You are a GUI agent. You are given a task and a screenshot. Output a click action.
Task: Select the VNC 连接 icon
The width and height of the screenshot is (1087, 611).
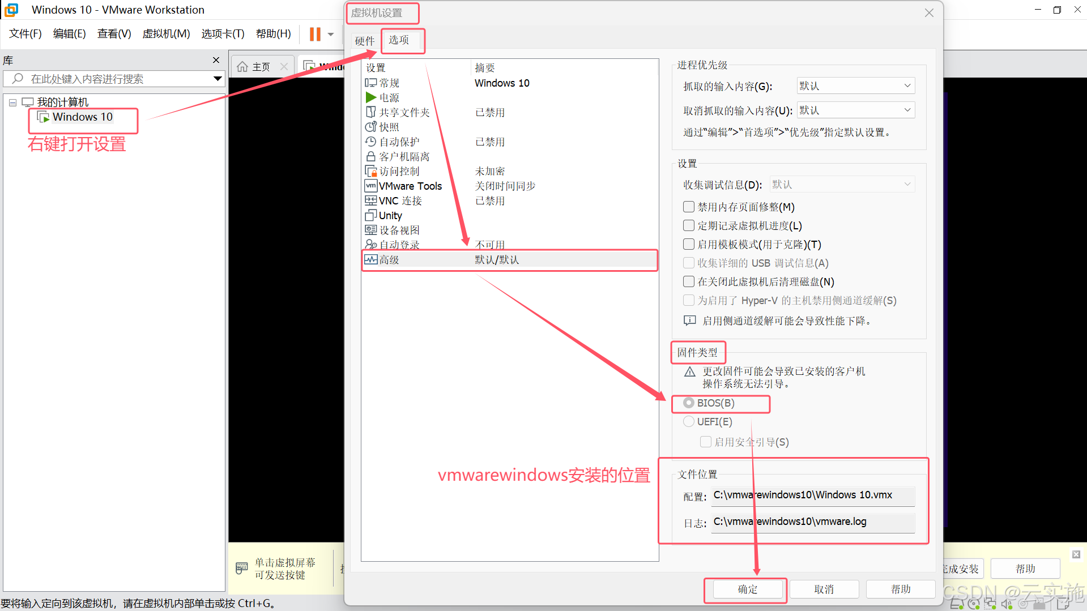pos(370,200)
